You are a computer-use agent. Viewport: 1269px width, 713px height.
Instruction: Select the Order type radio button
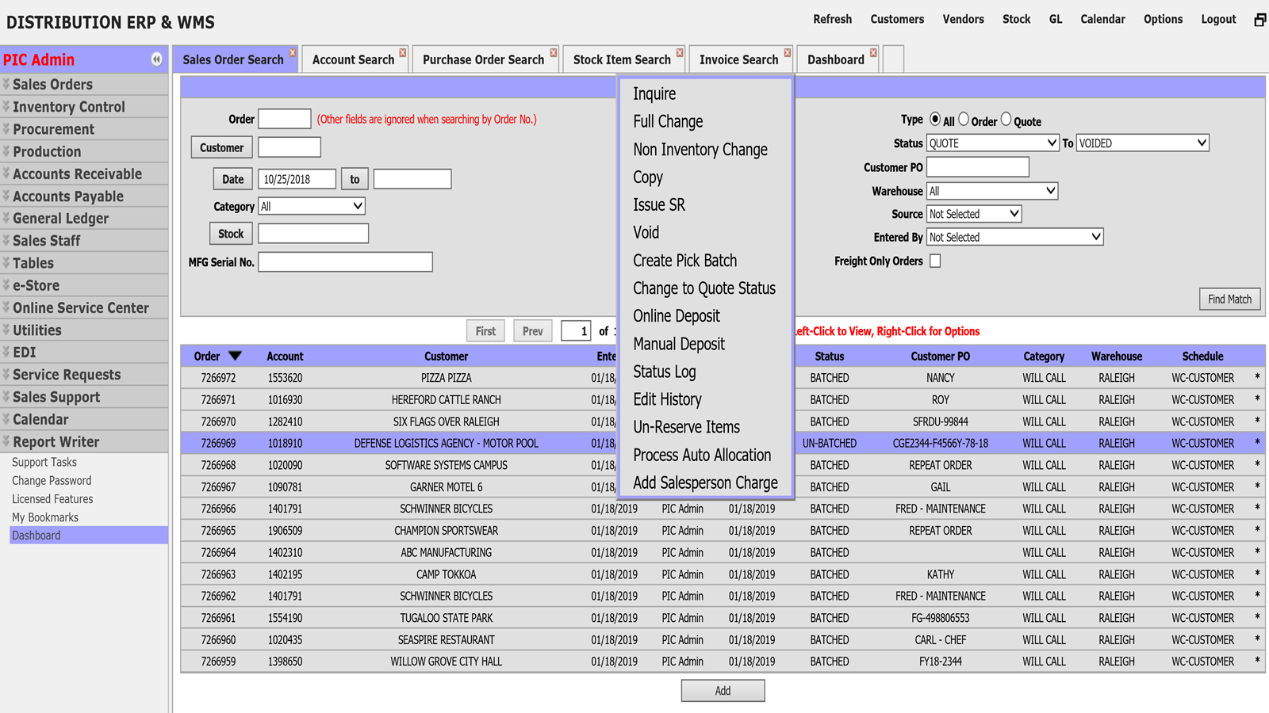point(964,119)
